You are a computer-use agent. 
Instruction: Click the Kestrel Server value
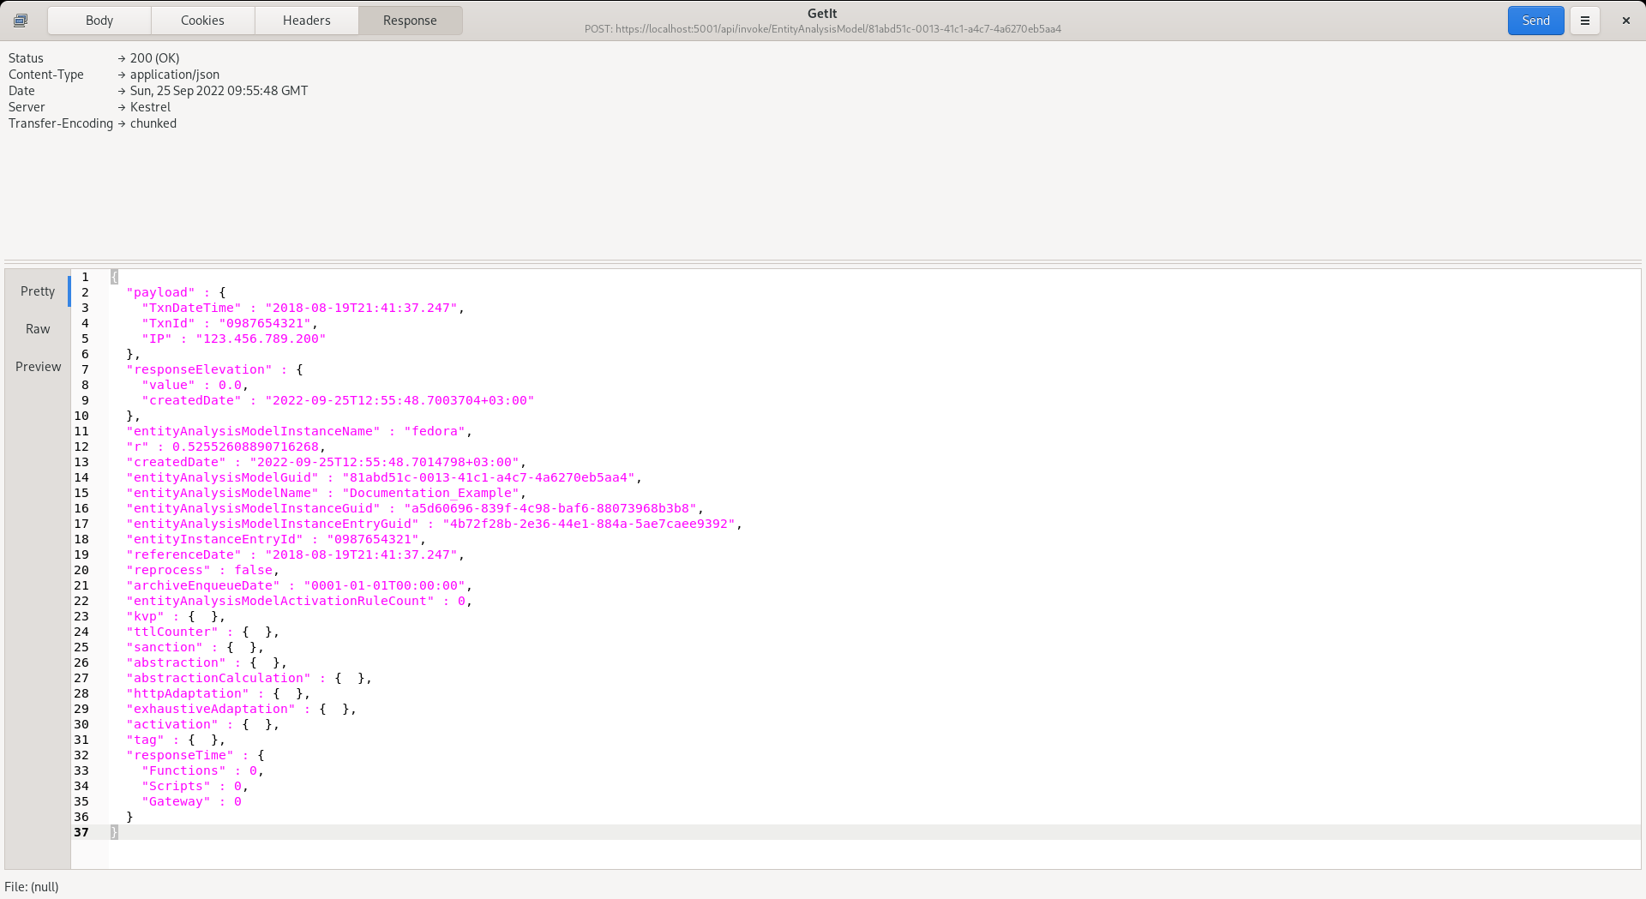pyautogui.click(x=150, y=107)
